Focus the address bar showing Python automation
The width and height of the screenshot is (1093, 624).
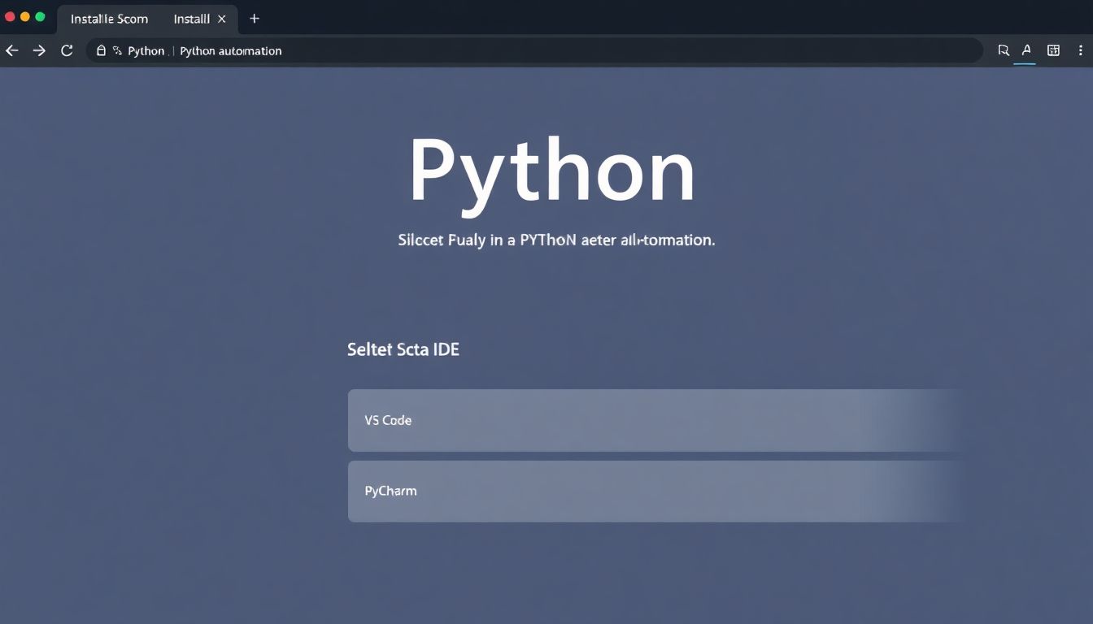(x=488, y=50)
